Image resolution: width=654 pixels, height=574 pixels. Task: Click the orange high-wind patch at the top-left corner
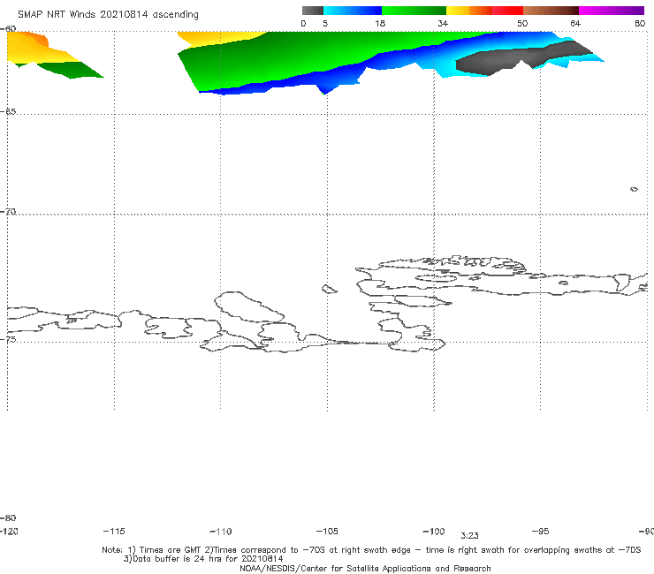[x=37, y=40]
